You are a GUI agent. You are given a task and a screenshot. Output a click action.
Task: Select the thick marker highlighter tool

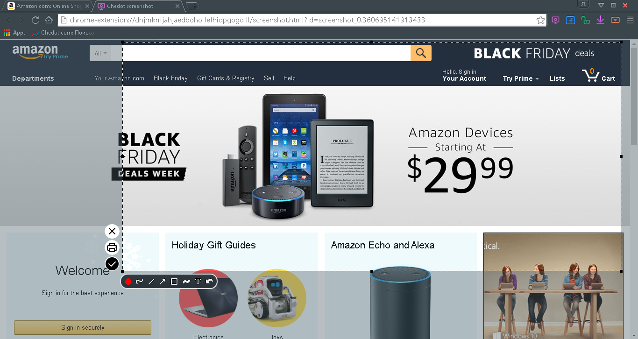[186, 282]
